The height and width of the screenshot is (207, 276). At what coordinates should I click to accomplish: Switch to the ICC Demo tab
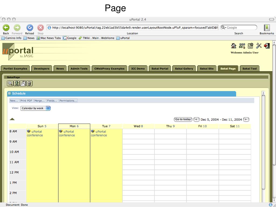[138, 69]
